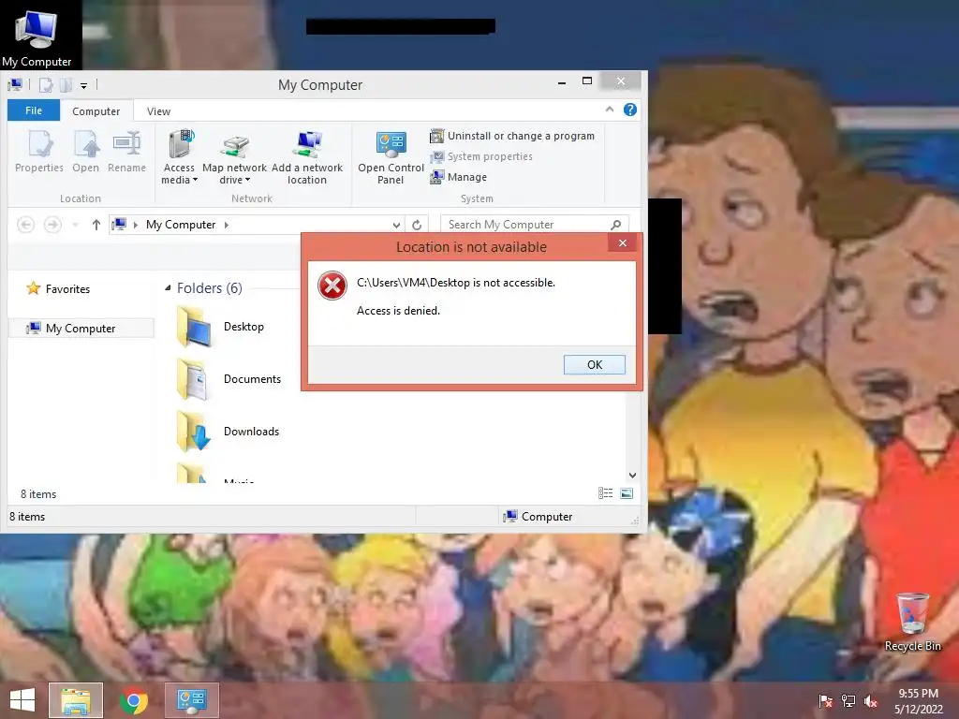This screenshot has height=719, width=959.
Task: Click the network tray icon
Action: (x=848, y=700)
